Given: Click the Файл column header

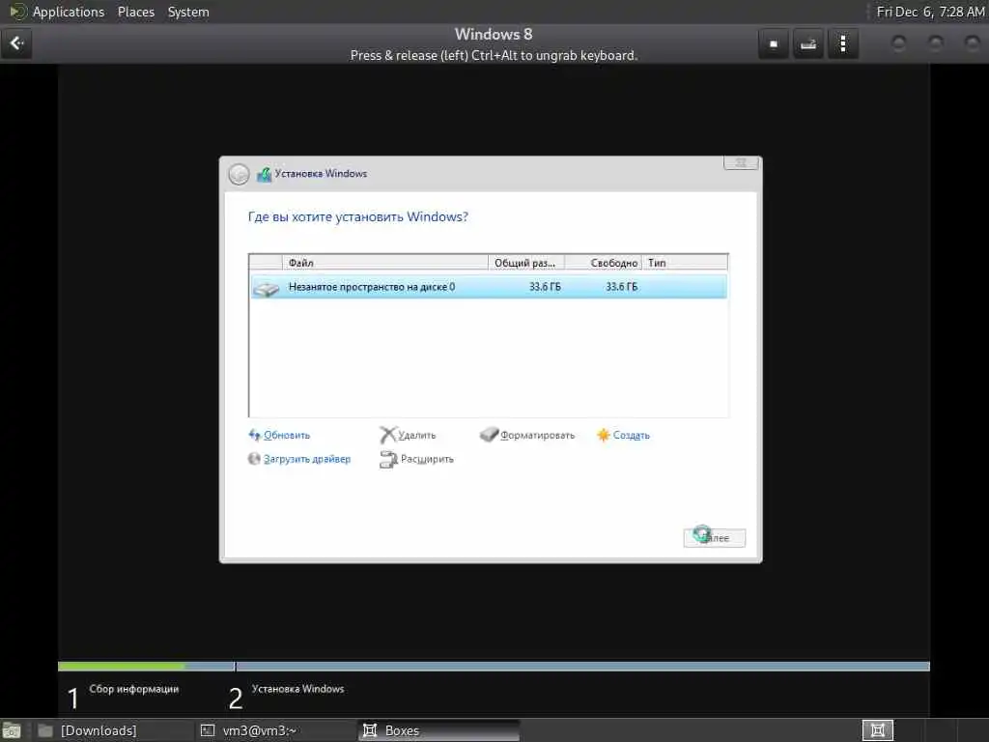Looking at the screenshot, I should pos(385,263).
